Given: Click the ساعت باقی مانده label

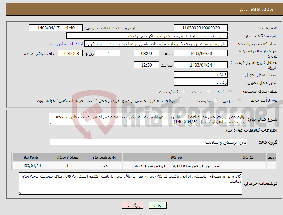Looking at the screenshot, I should pos(40,54).
